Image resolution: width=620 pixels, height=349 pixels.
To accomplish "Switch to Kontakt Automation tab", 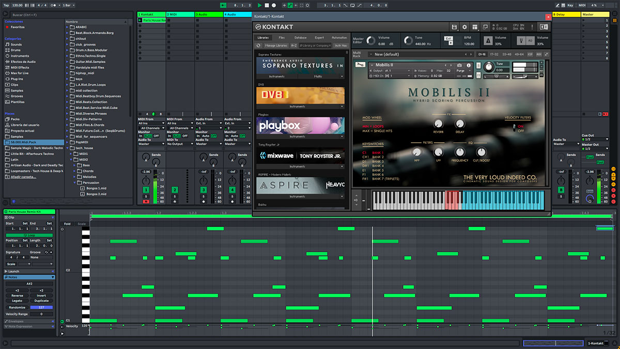I will click(339, 38).
